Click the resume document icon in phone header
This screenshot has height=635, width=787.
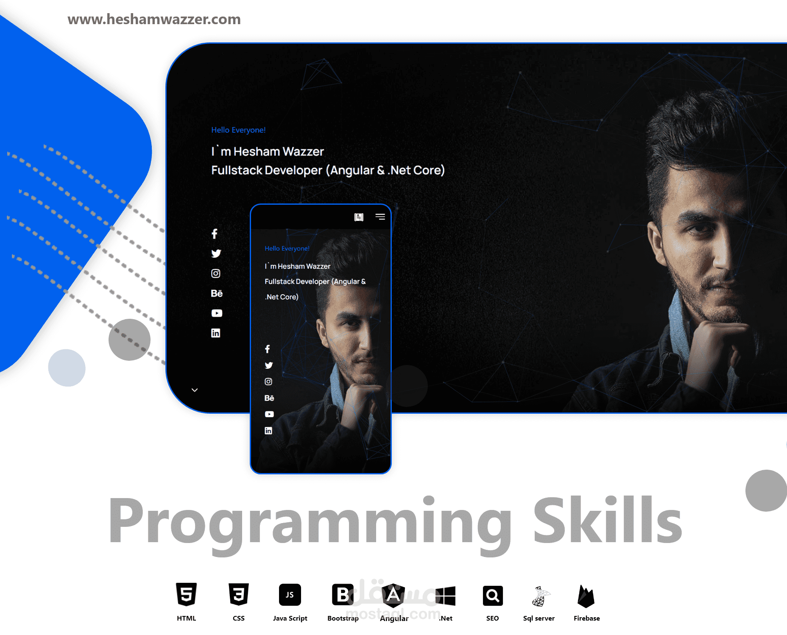click(359, 217)
